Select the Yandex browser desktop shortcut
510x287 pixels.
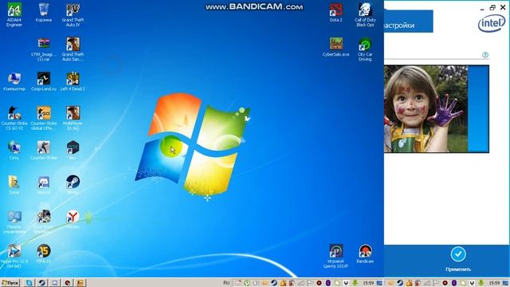pos(73,219)
